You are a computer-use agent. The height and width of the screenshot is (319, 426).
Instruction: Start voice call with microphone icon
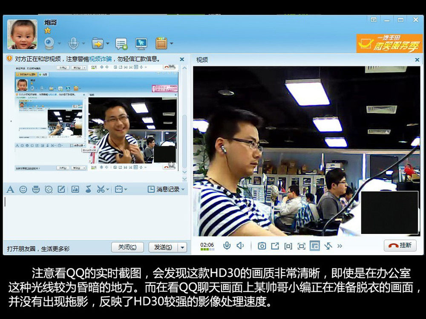click(73, 43)
